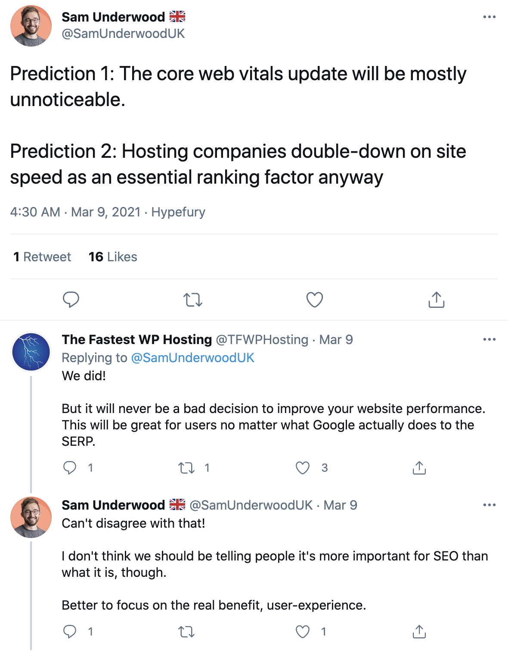508x651 pixels.
Task: Share the main prediction tweet
Action: (x=436, y=300)
